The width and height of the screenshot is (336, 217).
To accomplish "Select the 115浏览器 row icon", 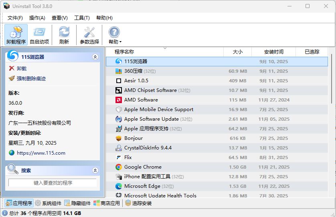I will click(x=119, y=62).
